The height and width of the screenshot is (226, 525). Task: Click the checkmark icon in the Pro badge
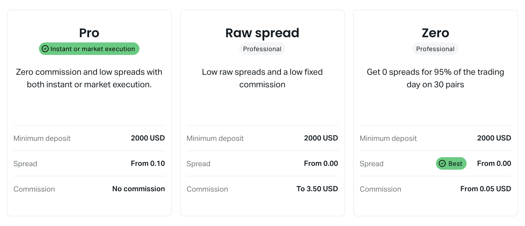click(45, 49)
